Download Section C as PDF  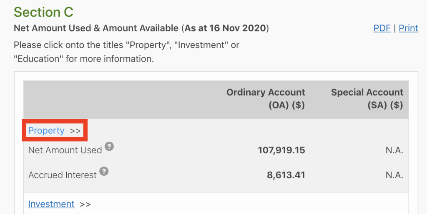pos(382,28)
